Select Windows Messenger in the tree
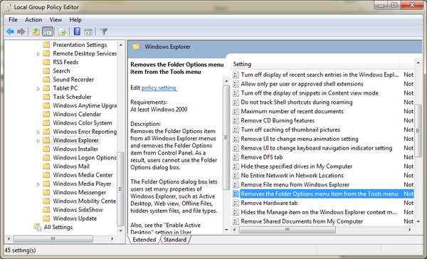Viewport: 427px width, 259px height. point(80,193)
